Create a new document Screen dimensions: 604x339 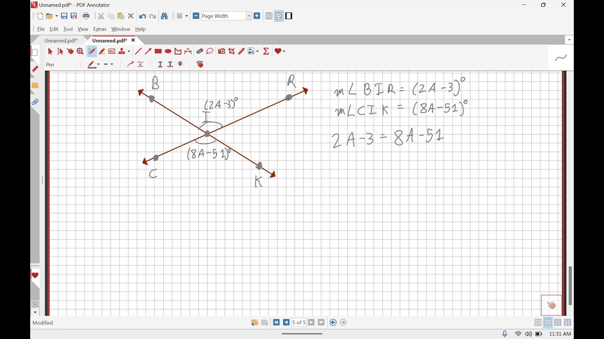pos(40,16)
